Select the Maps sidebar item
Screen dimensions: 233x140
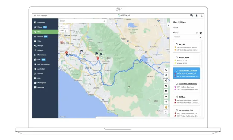(45, 32)
